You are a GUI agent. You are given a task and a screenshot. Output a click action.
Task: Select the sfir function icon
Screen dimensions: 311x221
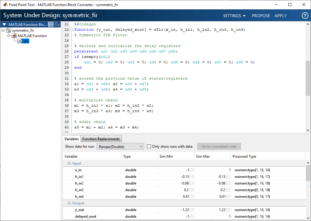pyautogui.click(x=20, y=41)
